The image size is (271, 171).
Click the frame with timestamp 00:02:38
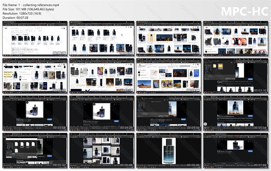[x=102, y=76]
